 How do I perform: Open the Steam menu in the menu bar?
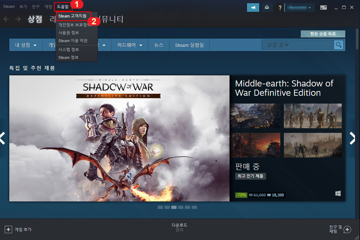(x=9, y=7)
